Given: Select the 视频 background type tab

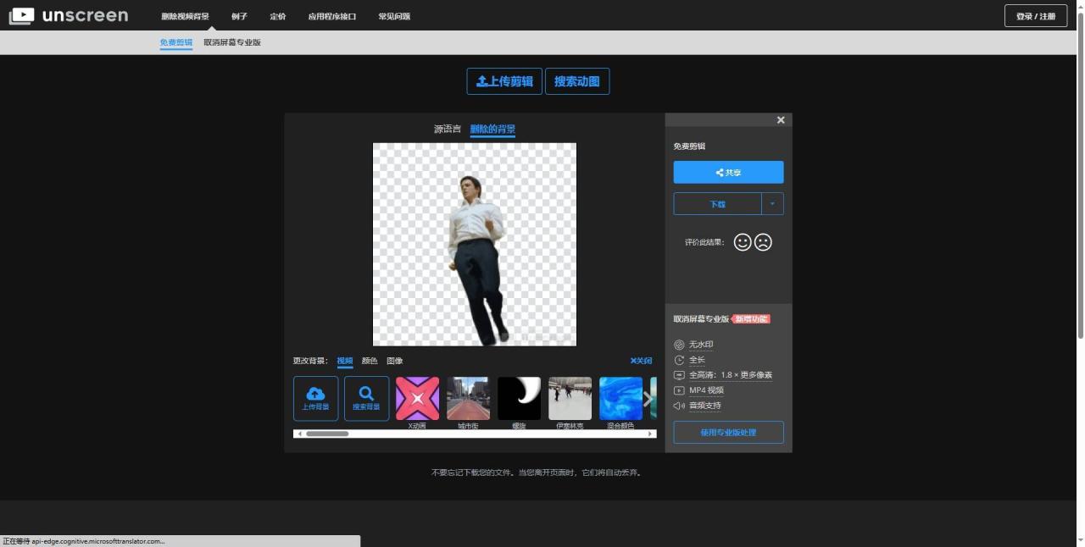Looking at the screenshot, I should [x=345, y=362].
